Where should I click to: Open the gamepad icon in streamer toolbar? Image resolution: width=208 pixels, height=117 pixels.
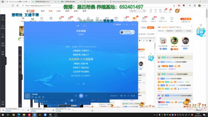(162, 18)
